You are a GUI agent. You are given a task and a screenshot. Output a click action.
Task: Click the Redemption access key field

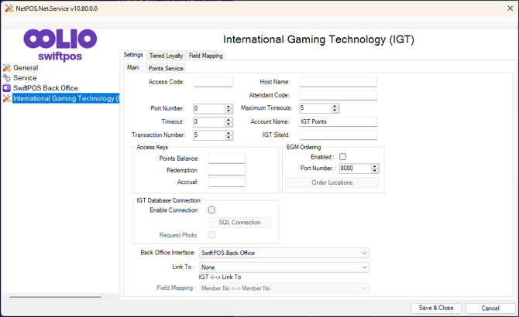(227, 170)
